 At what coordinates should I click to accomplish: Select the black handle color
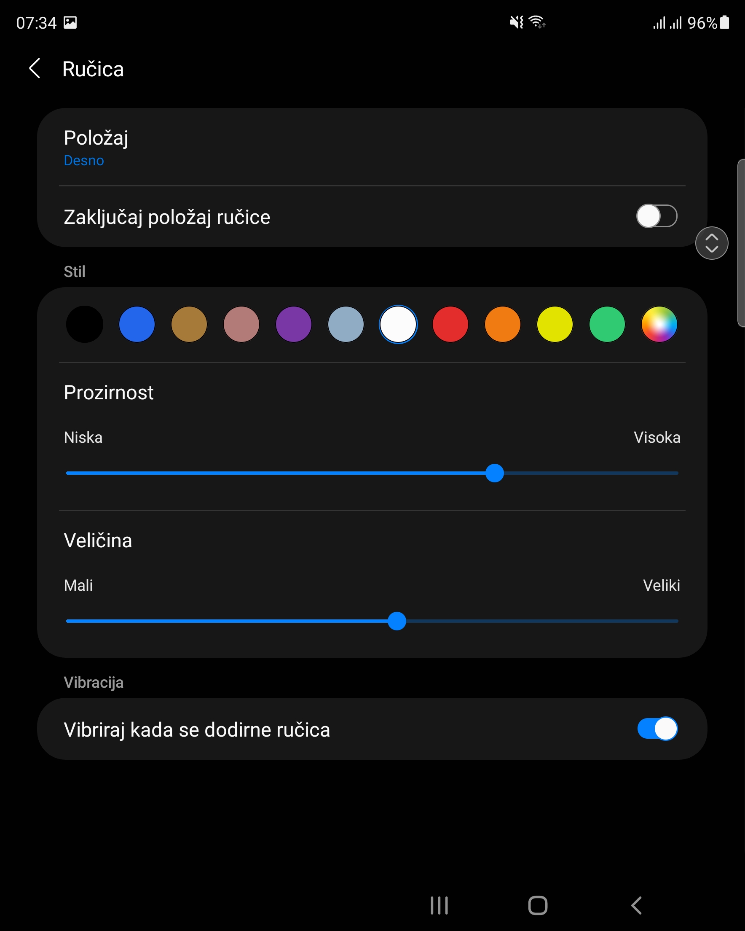click(85, 324)
